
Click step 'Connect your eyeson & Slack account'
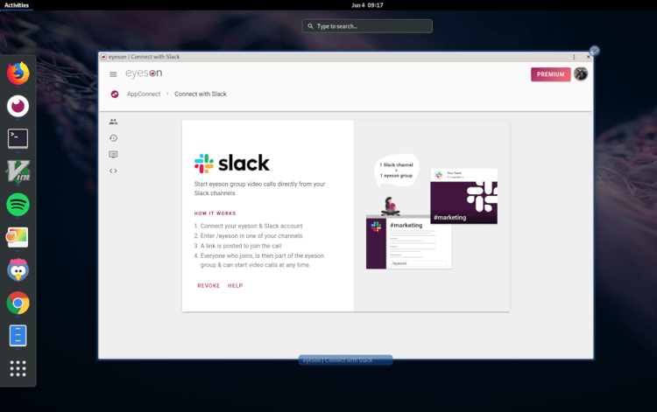click(x=251, y=226)
